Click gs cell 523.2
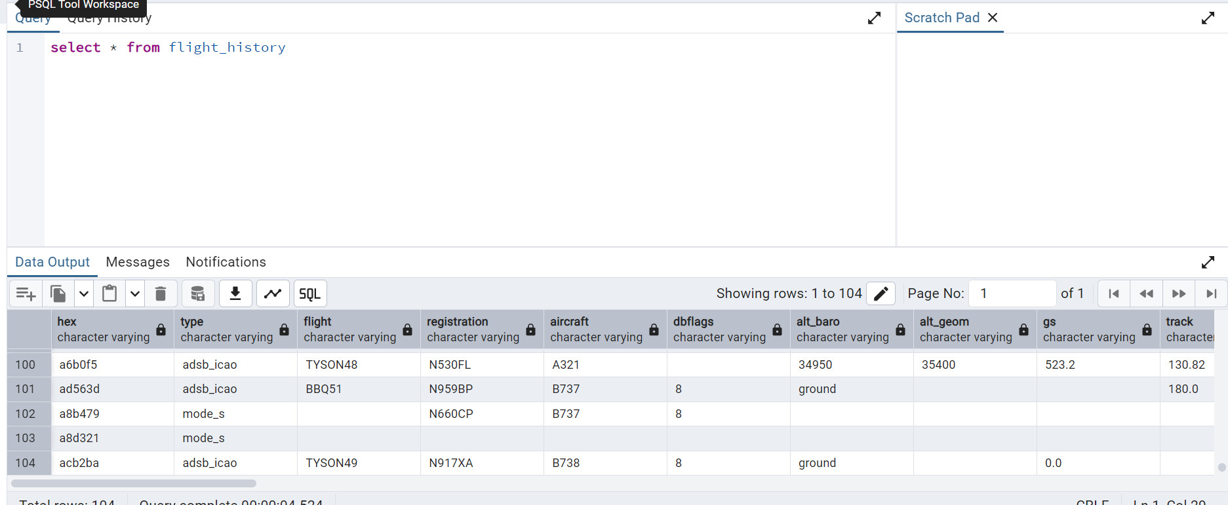Viewport: 1228px width, 505px height. pyautogui.click(x=1099, y=365)
